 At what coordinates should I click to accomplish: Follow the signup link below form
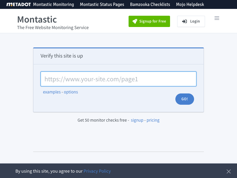click(137, 120)
